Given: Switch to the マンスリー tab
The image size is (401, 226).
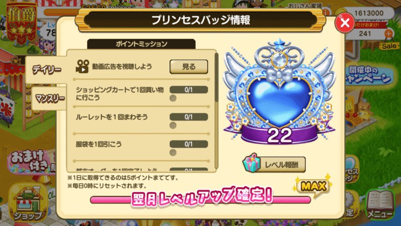Looking at the screenshot, I should [50, 98].
